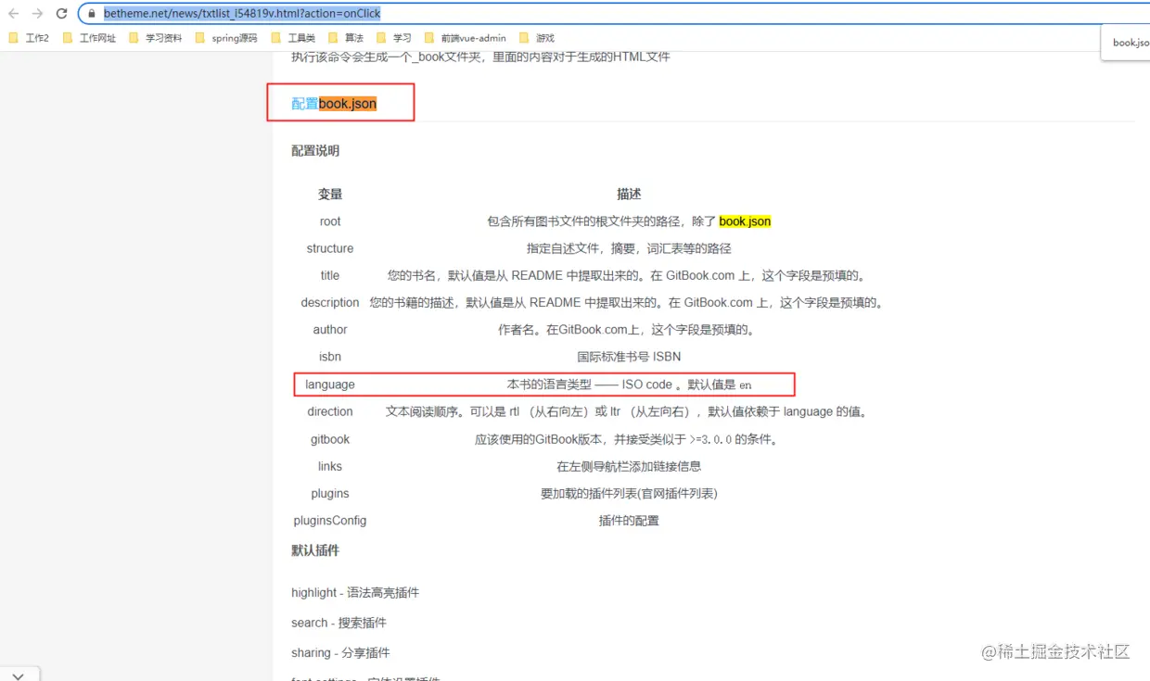This screenshot has width=1150, height=681.
Task: View site security lock information
Action: 92,14
